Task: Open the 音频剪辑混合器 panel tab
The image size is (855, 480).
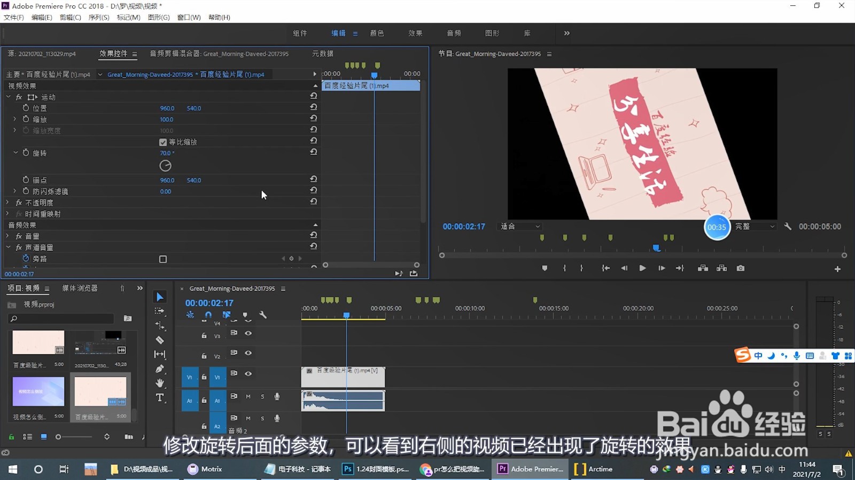Action: [219, 53]
